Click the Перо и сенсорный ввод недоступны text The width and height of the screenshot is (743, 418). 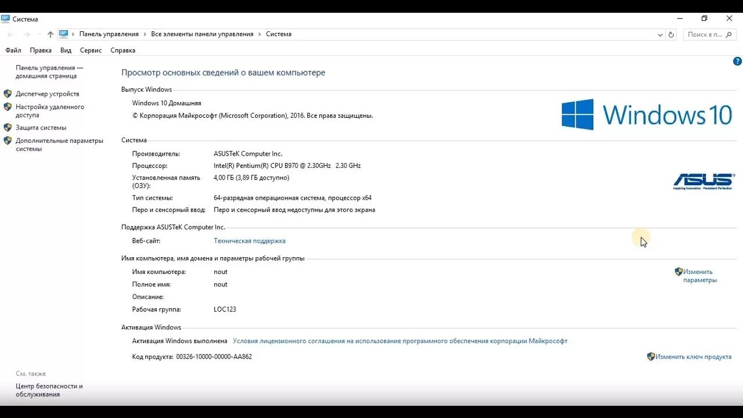pyautogui.click(x=294, y=210)
